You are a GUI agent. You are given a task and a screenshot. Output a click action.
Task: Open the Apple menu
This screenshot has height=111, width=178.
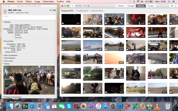coord(4,1)
